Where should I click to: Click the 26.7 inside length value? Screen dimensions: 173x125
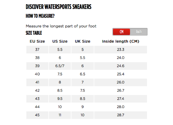[x=121, y=90]
